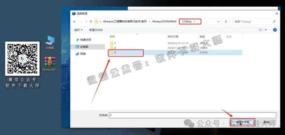Click the Abaqus2024(64bit) breadcrumb
The image size is (285, 135).
pyautogui.click(x=164, y=21)
